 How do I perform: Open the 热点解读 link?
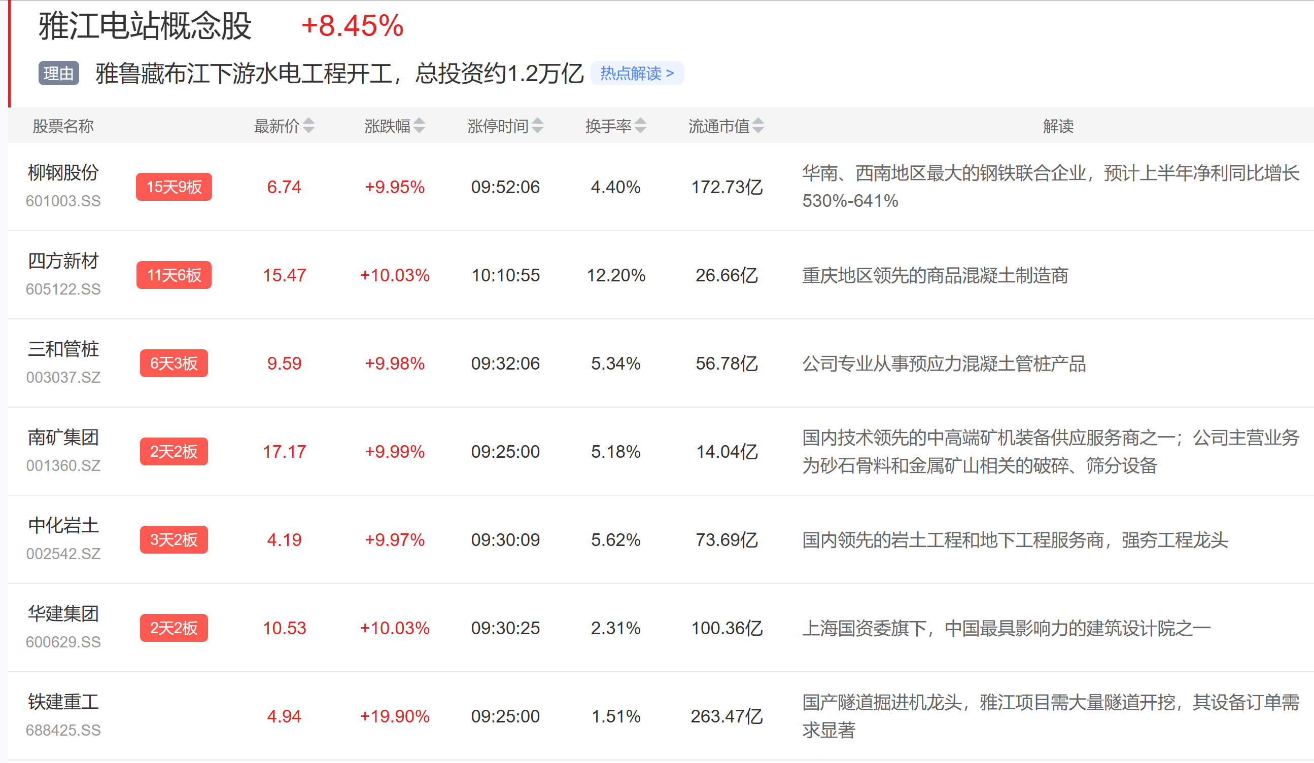tap(637, 73)
